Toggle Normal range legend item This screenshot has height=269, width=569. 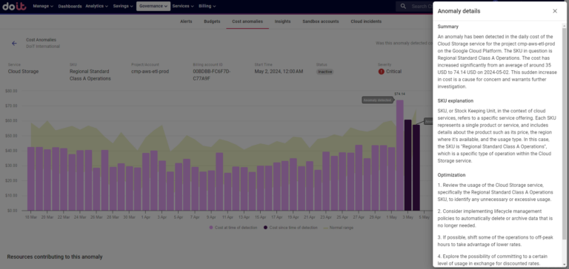(338, 228)
